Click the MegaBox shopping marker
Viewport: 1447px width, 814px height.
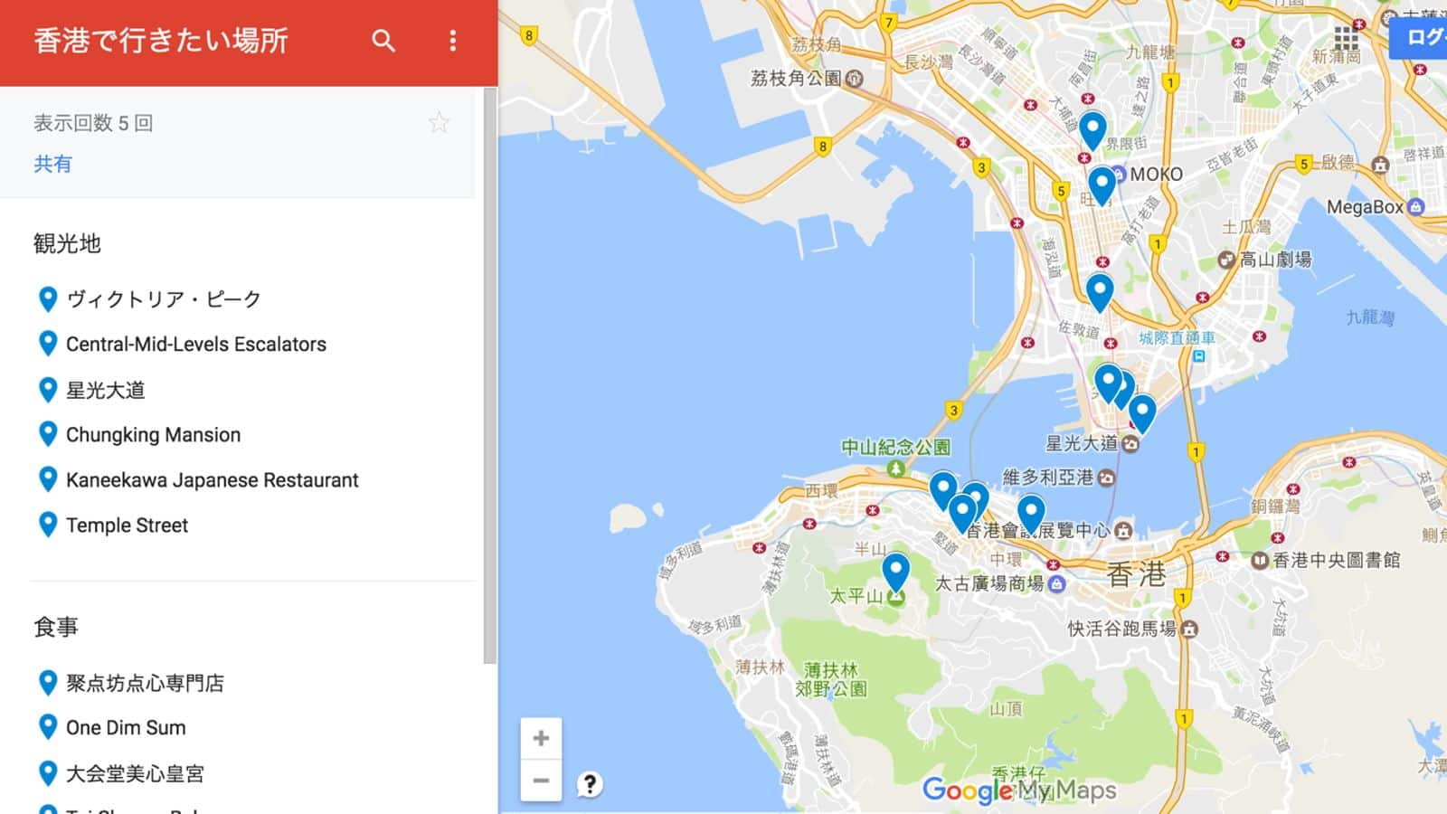click(x=1416, y=207)
